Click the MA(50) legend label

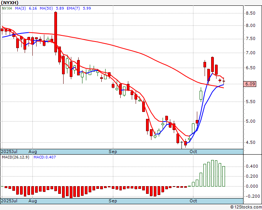tap(46, 8)
